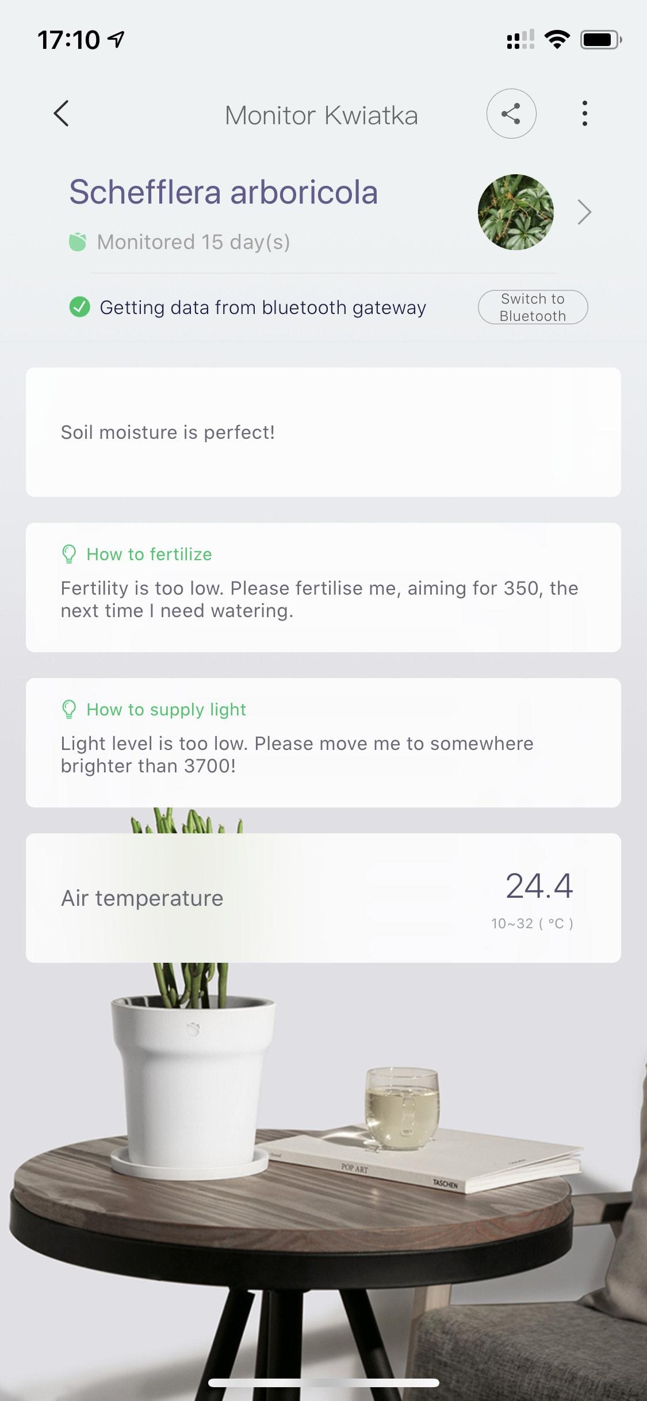647x1401 pixels.
Task: Tap the Wi-Fi status bar icon
Action: click(556, 40)
